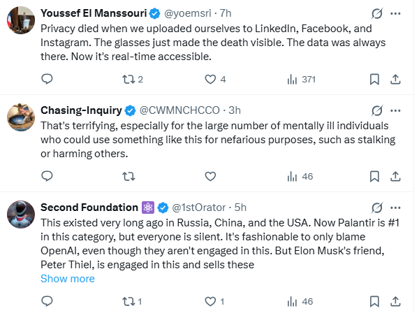The image size is (419, 313).
Task: Reply to Chasing-Inquiry's tweet
Action: [47, 177]
